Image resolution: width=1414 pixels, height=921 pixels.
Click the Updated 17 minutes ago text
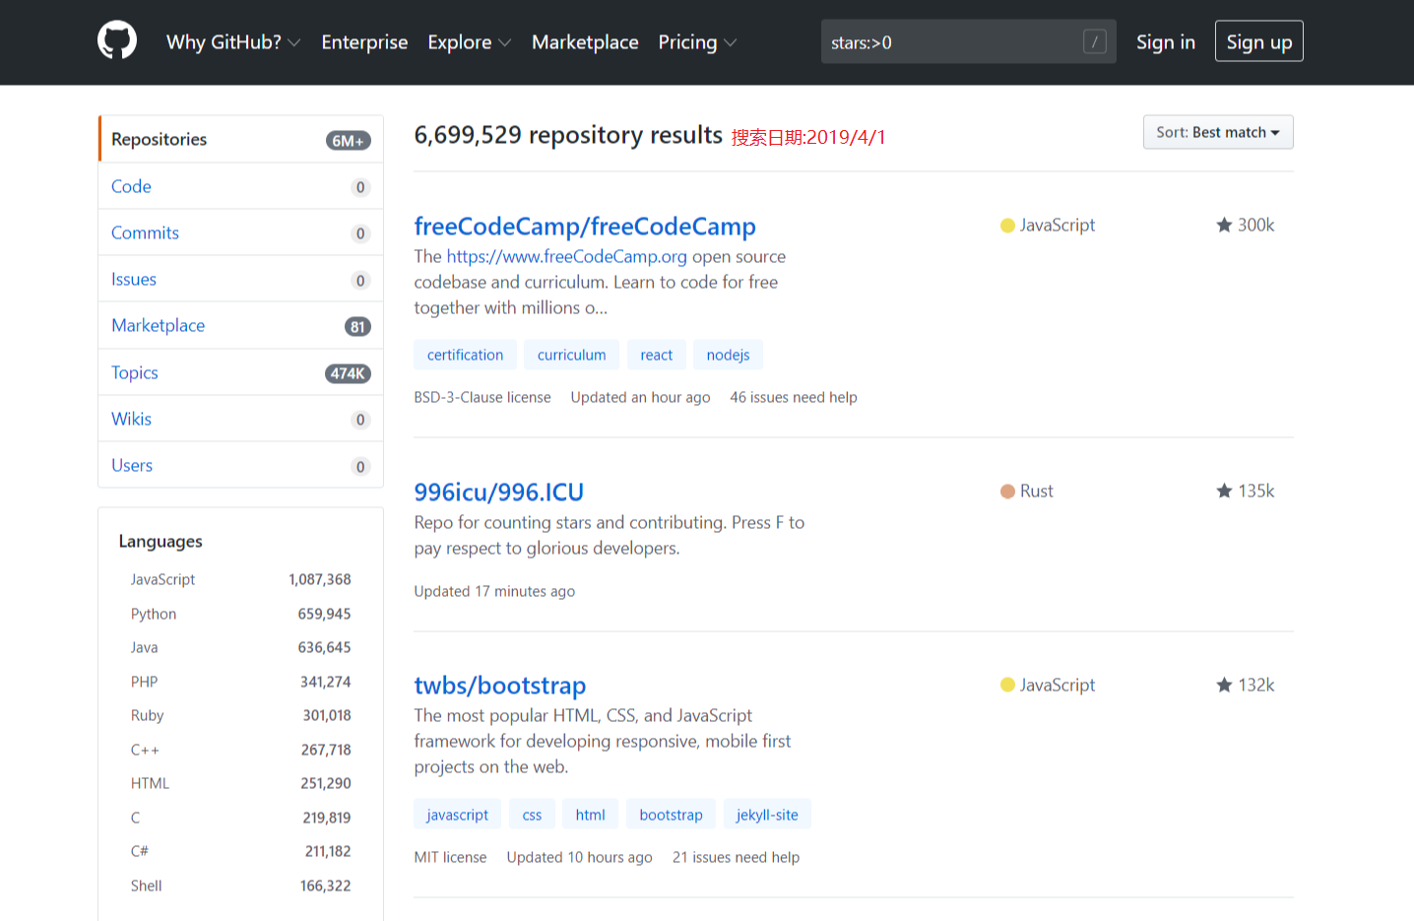[x=494, y=591]
